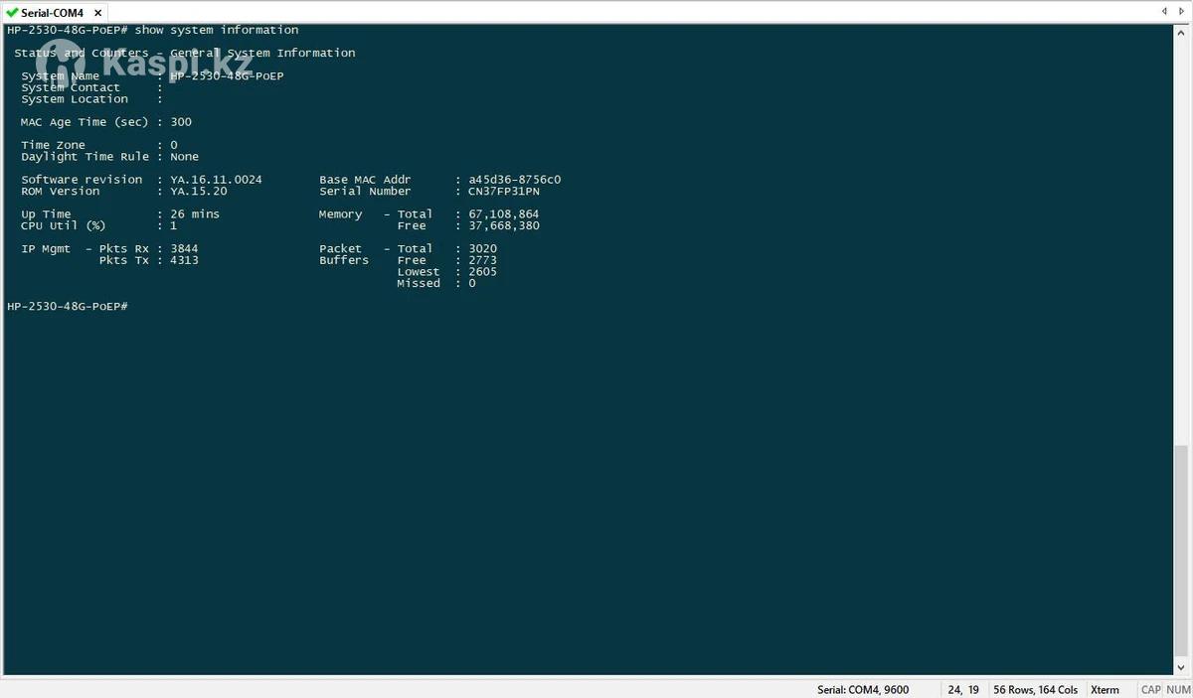This screenshot has height=698, width=1193.
Task: Click the MAC address 'a45d36-8756c0'
Action: point(515,180)
